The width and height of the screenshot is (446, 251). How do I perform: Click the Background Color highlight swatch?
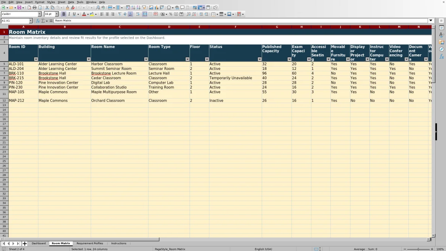pos(91,14)
